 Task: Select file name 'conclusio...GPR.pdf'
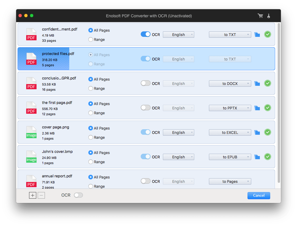(59, 78)
